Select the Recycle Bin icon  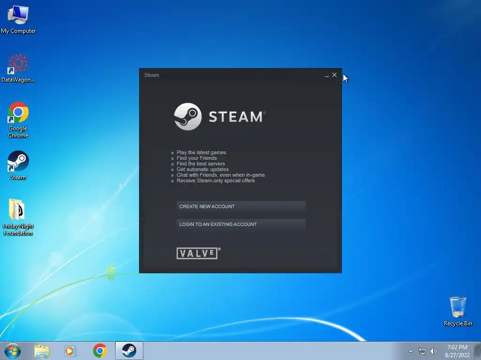(458, 311)
